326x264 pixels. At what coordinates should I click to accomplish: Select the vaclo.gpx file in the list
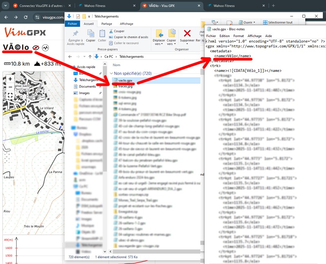pos(125,80)
